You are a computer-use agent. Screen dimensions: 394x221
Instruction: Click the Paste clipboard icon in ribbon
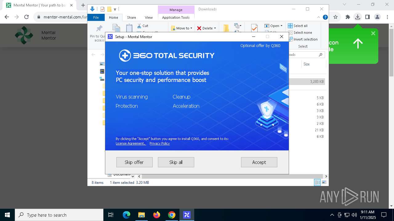click(x=129, y=28)
